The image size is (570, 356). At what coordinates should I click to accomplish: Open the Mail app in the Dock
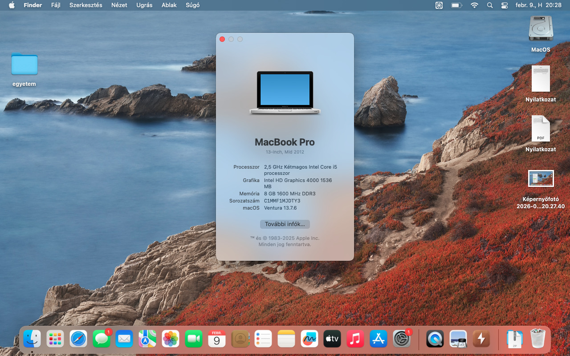(x=124, y=339)
